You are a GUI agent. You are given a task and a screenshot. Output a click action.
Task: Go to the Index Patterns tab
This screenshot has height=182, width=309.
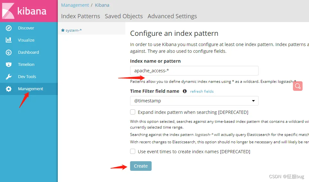(80, 16)
